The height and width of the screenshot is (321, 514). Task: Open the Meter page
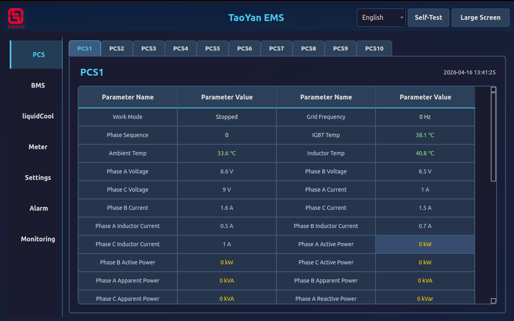coord(38,147)
